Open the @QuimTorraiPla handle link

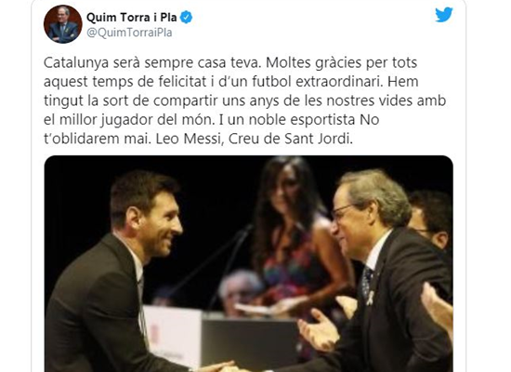point(129,33)
